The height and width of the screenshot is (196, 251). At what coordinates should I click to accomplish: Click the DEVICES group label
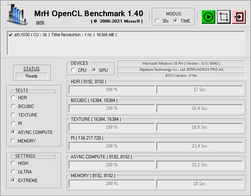[80, 63]
